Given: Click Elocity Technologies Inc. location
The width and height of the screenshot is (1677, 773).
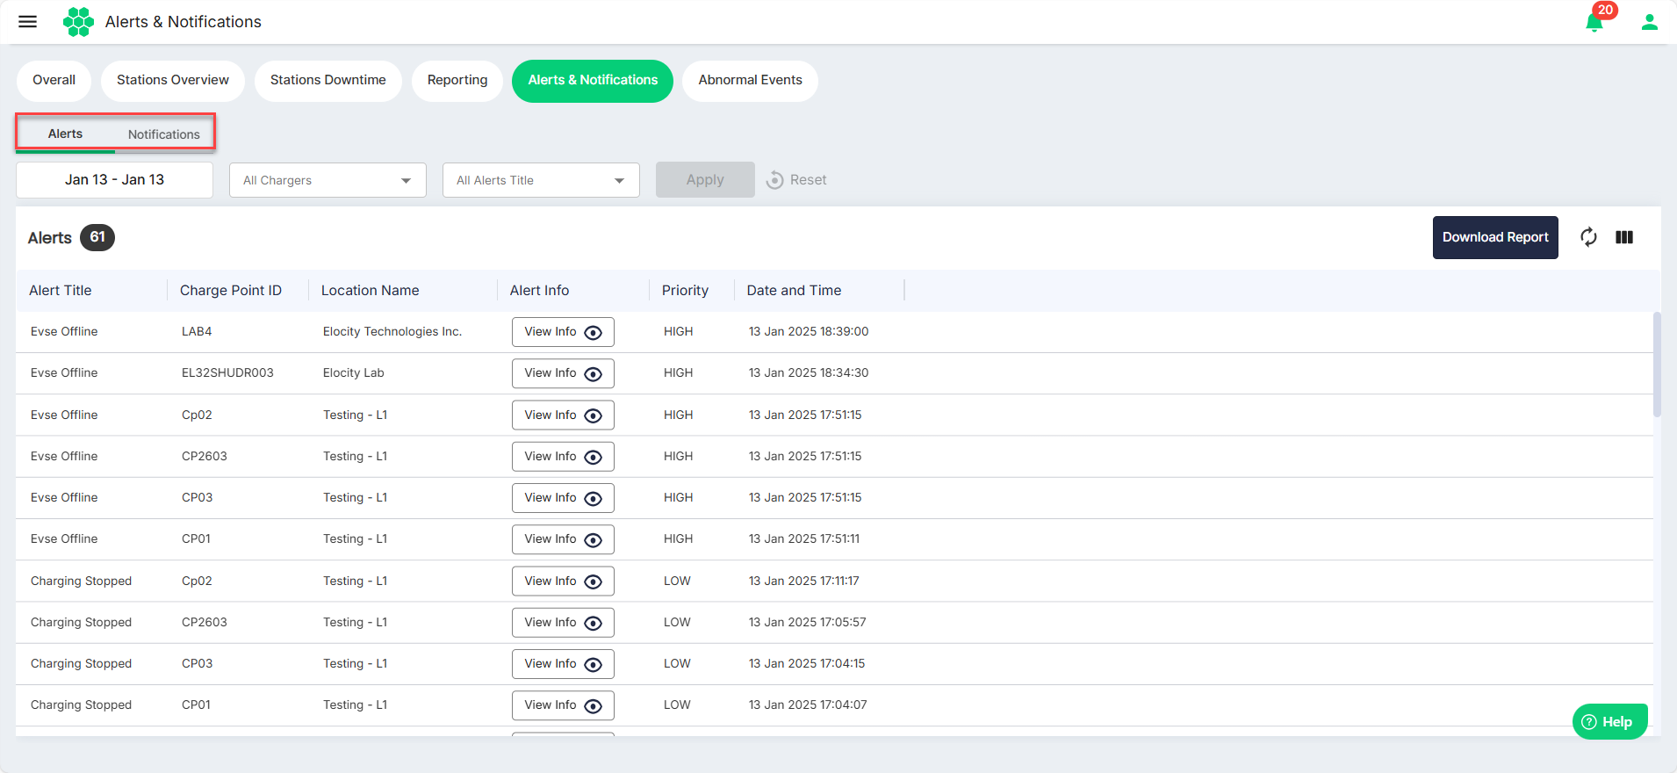Looking at the screenshot, I should (392, 332).
